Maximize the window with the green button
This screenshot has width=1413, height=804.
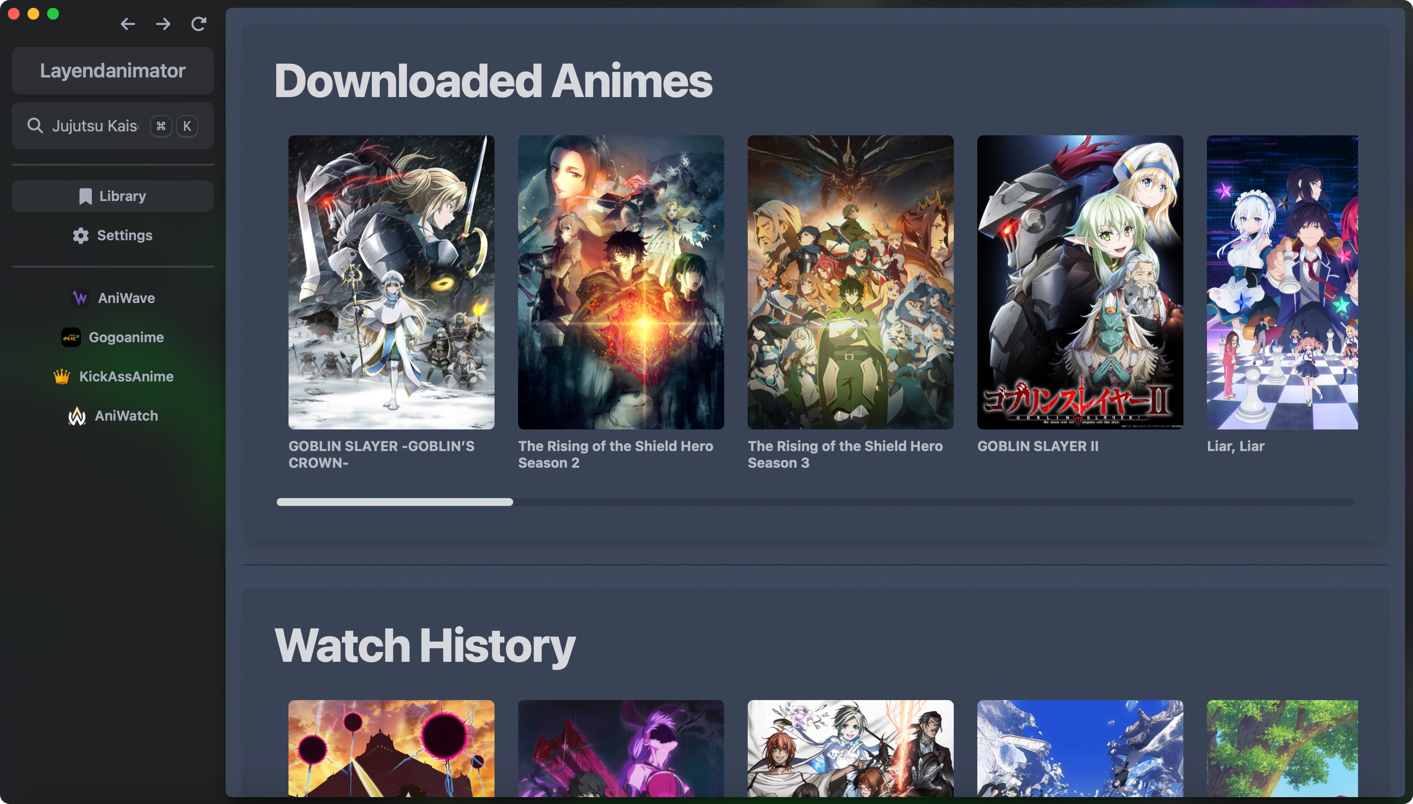pos(53,14)
